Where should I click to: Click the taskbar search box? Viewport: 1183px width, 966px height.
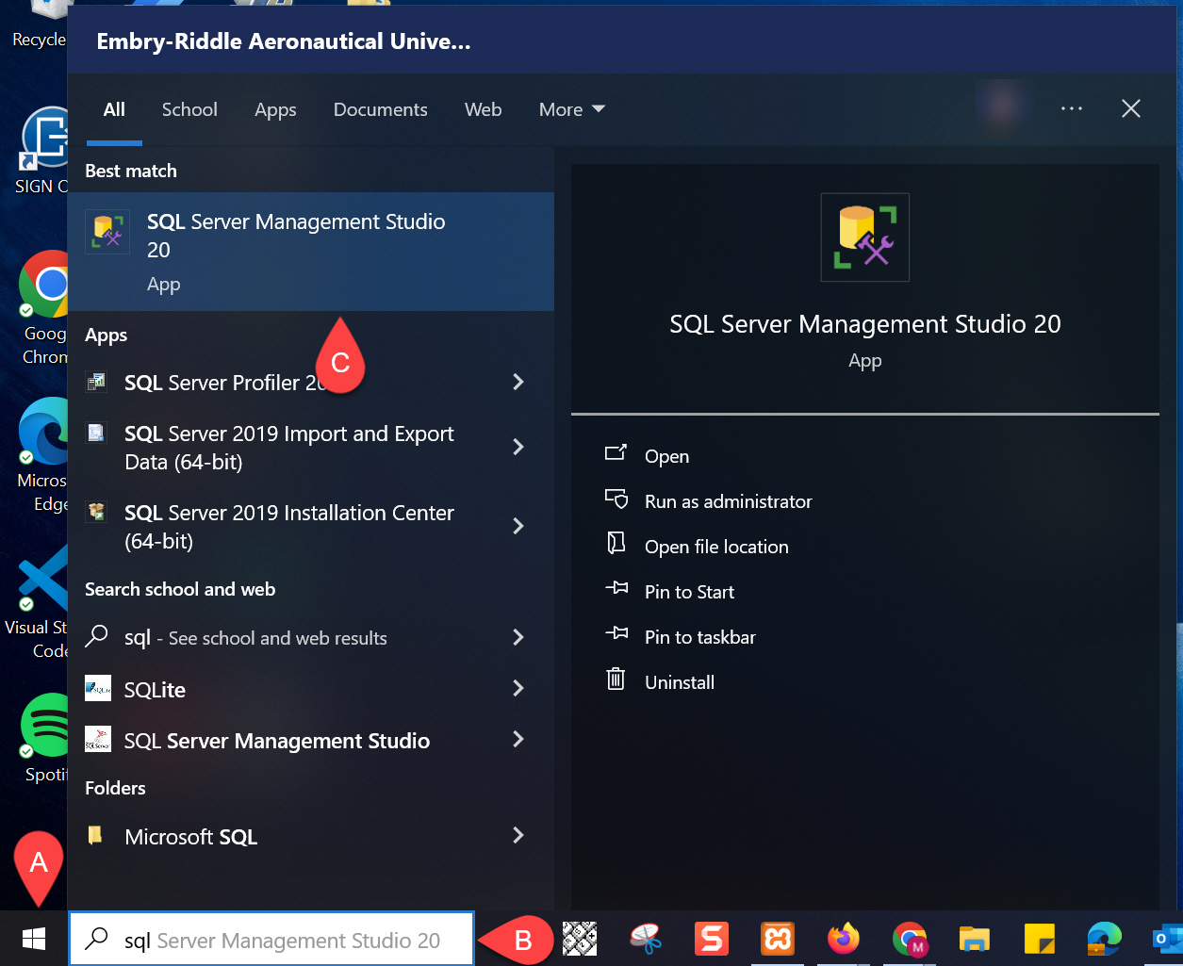(x=271, y=939)
